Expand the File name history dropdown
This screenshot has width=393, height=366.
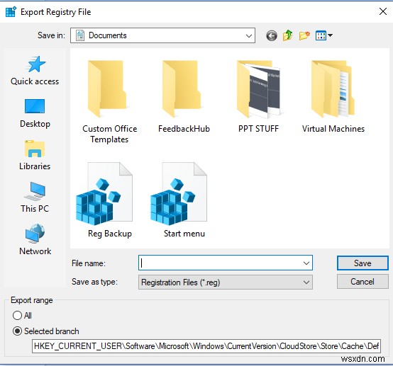point(306,263)
